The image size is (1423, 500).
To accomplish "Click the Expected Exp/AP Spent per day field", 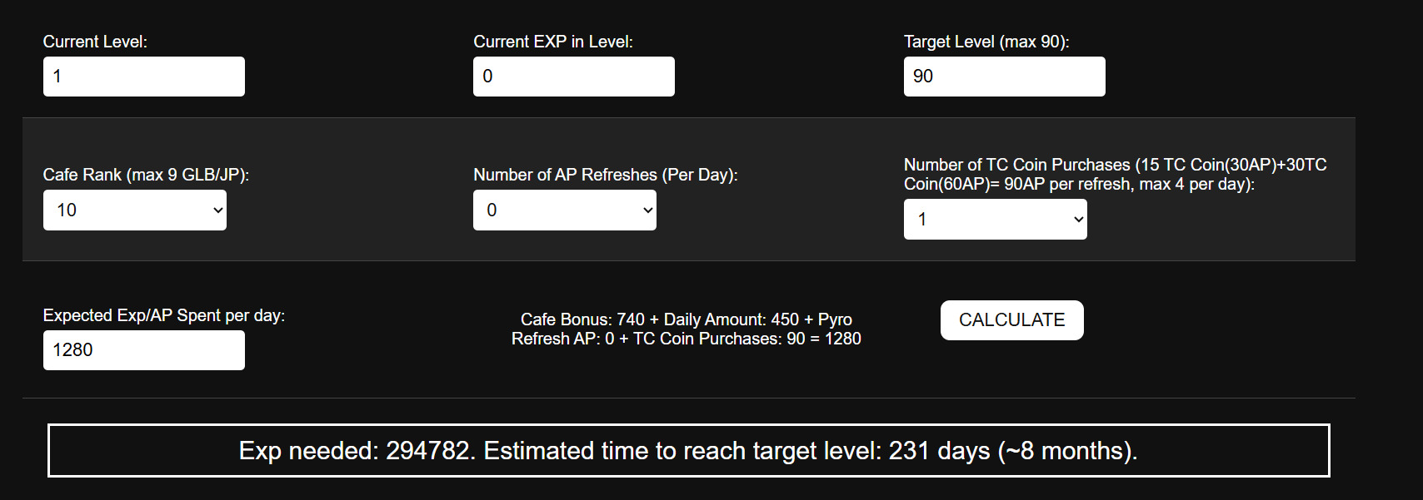I will pos(143,350).
